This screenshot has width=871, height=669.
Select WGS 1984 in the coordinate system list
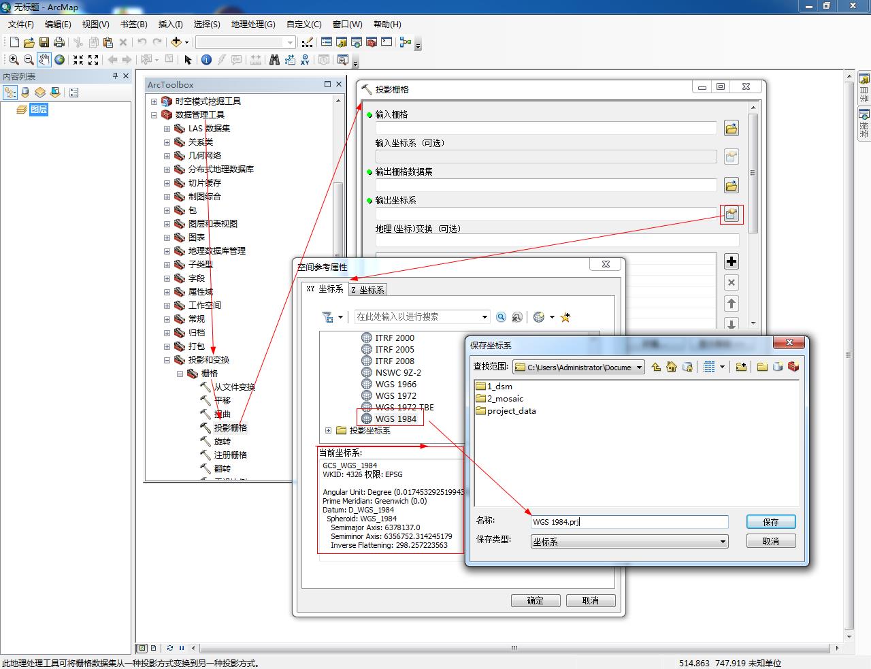coord(395,419)
